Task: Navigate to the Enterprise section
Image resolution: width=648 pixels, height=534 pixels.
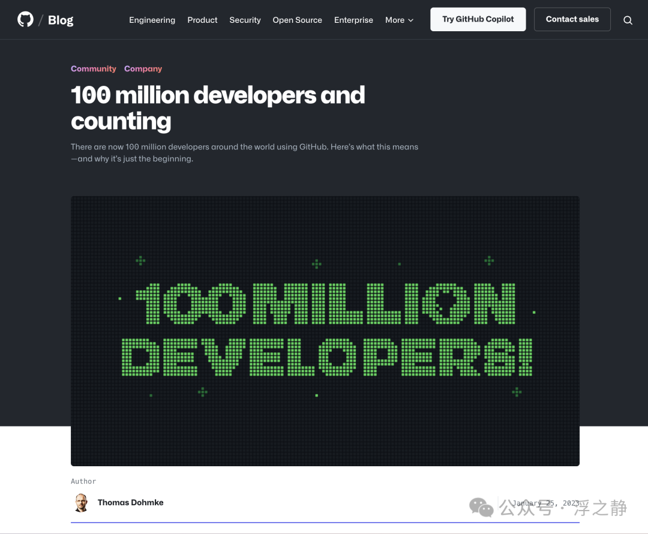Action: point(353,20)
